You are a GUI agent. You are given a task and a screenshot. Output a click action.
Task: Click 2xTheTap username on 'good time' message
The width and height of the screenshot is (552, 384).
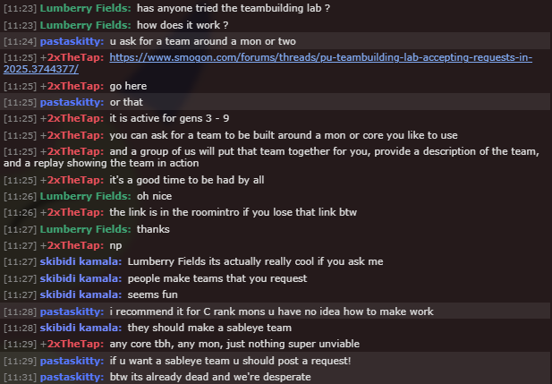pyautogui.click(x=75, y=180)
